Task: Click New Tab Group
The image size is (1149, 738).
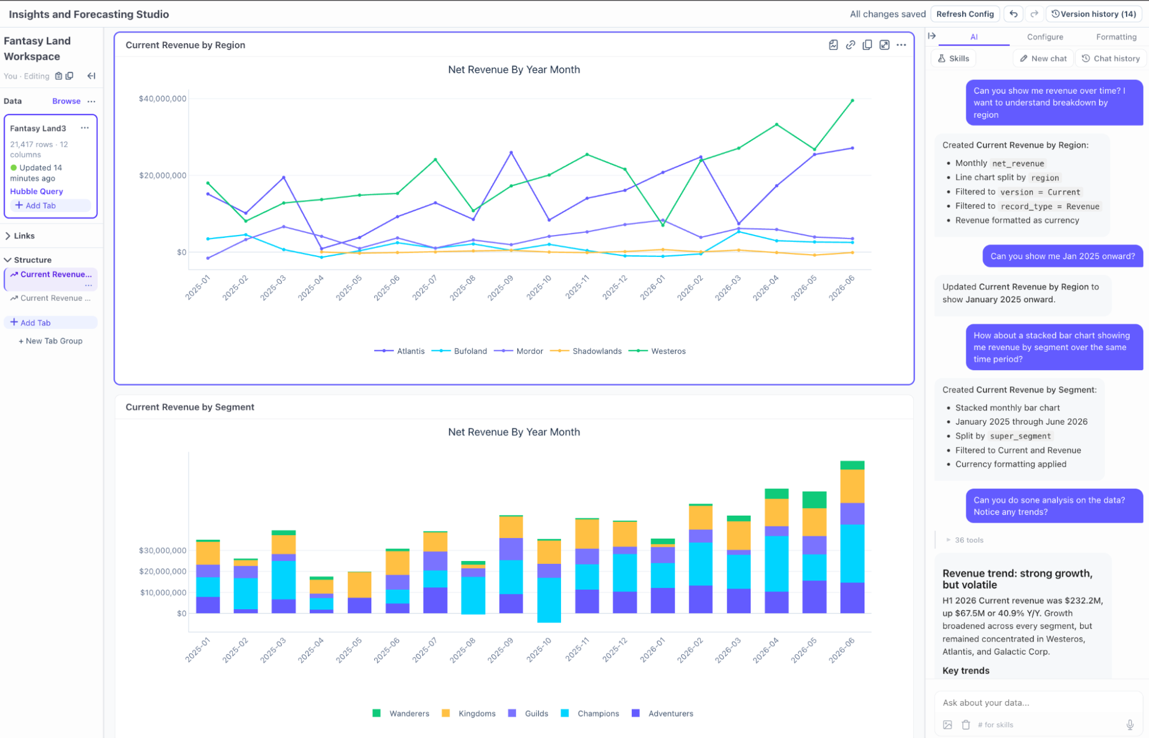Action: point(51,341)
